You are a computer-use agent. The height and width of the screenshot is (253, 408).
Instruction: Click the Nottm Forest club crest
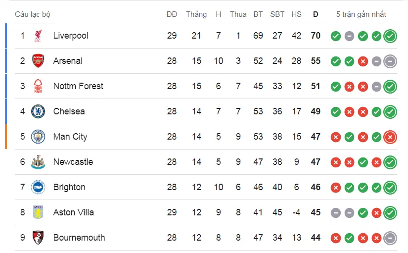click(x=38, y=86)
